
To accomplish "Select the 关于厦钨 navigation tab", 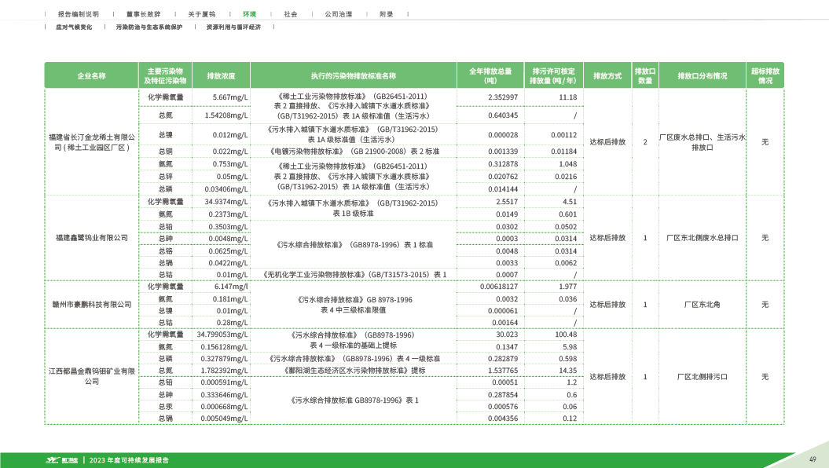I will tap(200, 14).
